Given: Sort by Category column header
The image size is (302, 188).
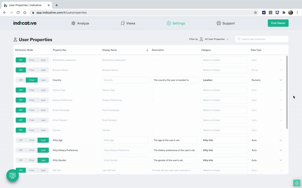Looking at the screenshot, I should coord(206,50).
